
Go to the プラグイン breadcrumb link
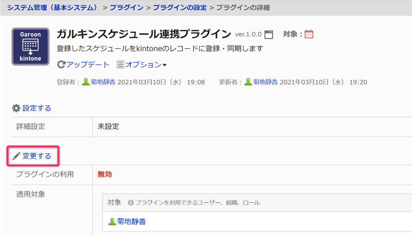point(127,8)
